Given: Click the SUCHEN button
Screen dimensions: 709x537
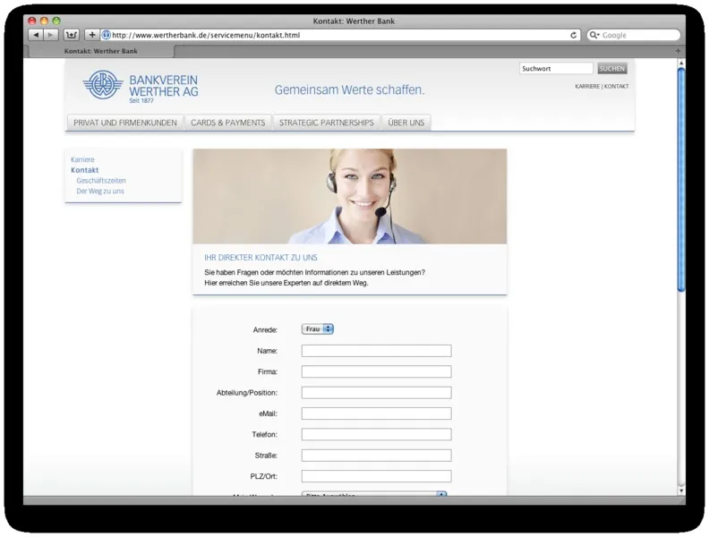Looking at the screenshot, I should [x=611, y=68].
